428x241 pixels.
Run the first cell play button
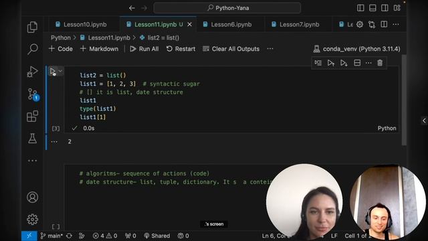click(x=53, y=72)
